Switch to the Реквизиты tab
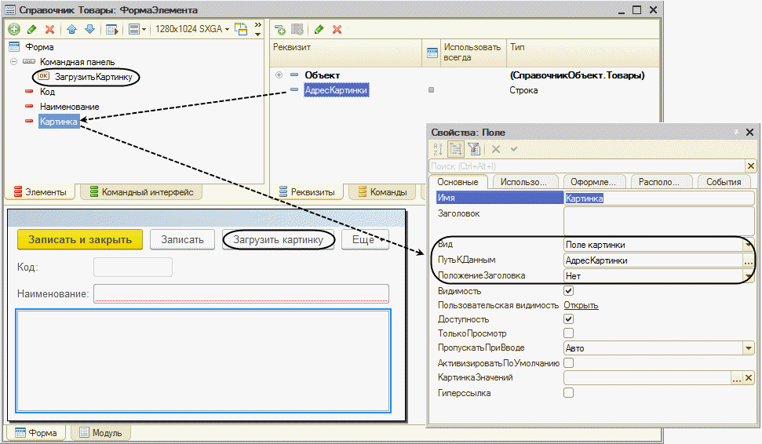Screen dimensions: 762x444 pos(307,192)
